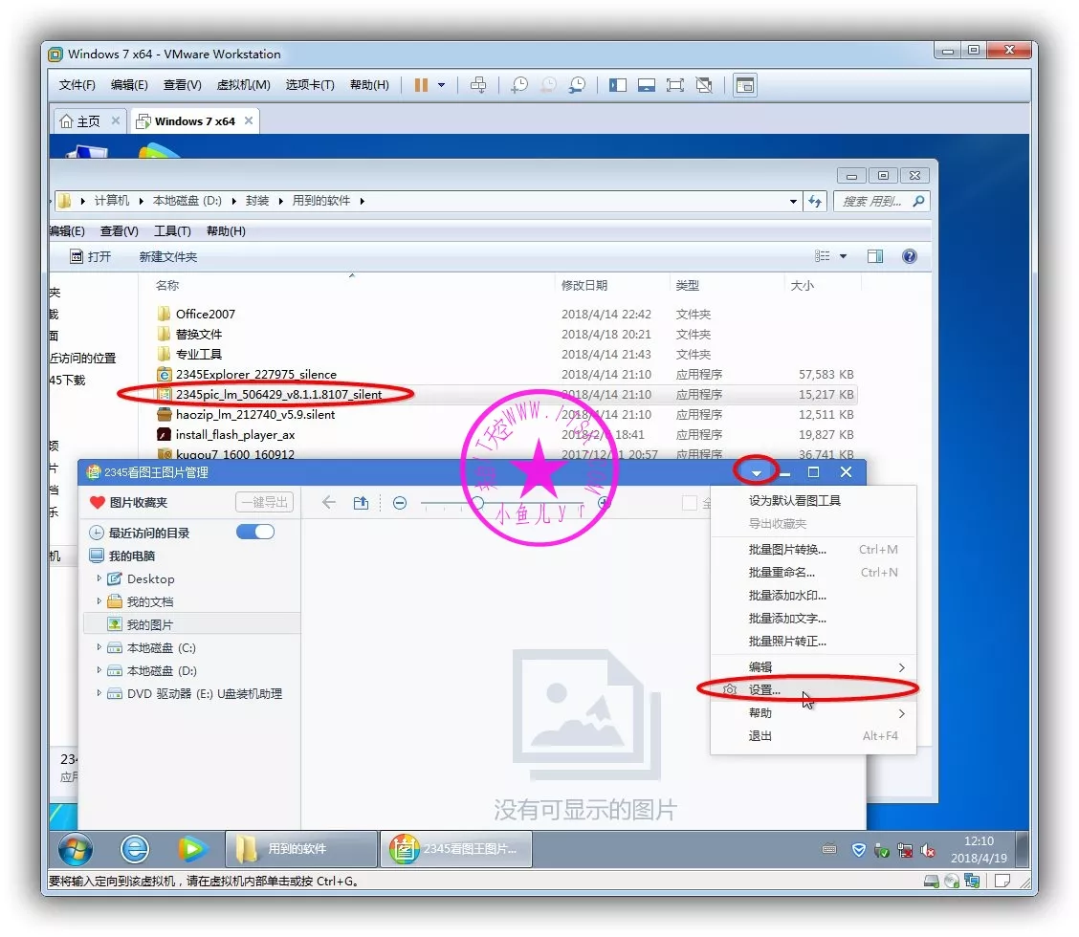
Task: Expand the Desktop tree node
Action: click(x=99, y=578)
